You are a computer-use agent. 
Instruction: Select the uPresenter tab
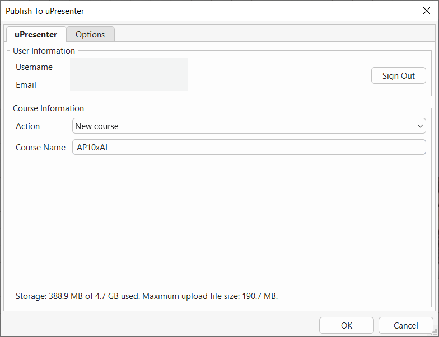click(x=36, y=35)
